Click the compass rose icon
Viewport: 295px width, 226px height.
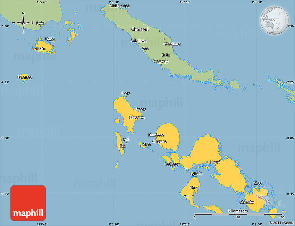23,23
